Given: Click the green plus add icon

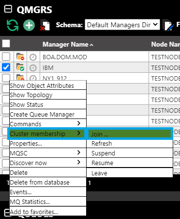Looking at the screenshot, I should click(29, 25).
